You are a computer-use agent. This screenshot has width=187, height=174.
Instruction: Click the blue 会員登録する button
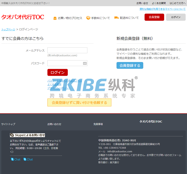[130, 66]
